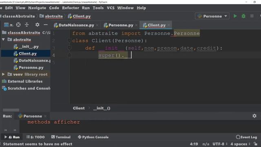
Task: Open the VCS menu
Action: tap(111, 8)
